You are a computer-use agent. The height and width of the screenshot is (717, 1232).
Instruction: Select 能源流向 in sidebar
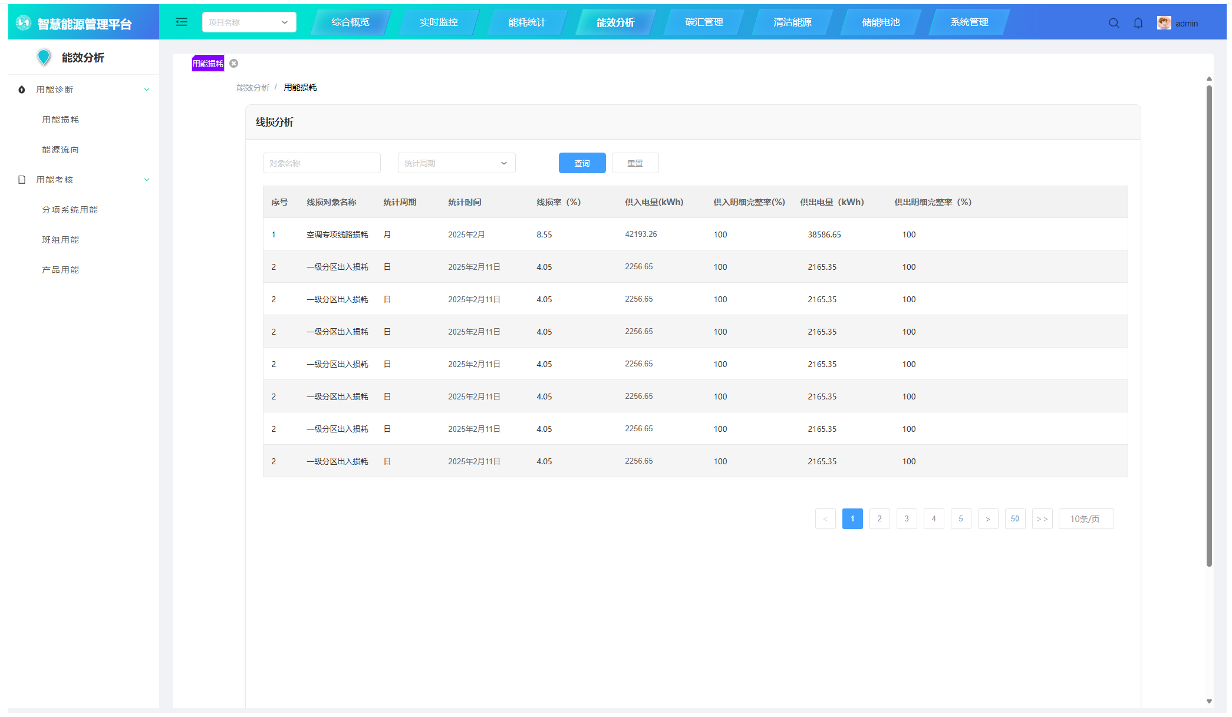pos(60,150)
